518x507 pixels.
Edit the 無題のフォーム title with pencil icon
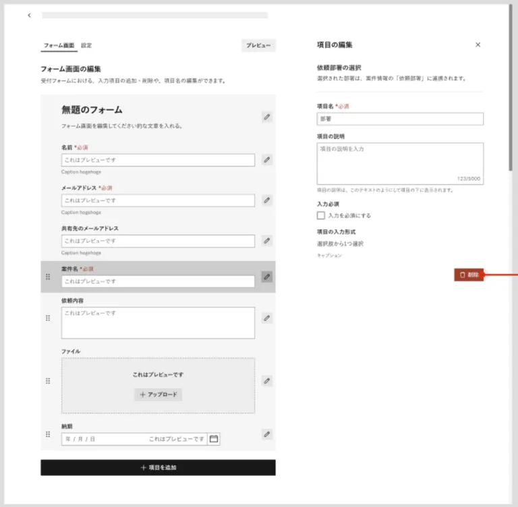[x=267, y=117]
